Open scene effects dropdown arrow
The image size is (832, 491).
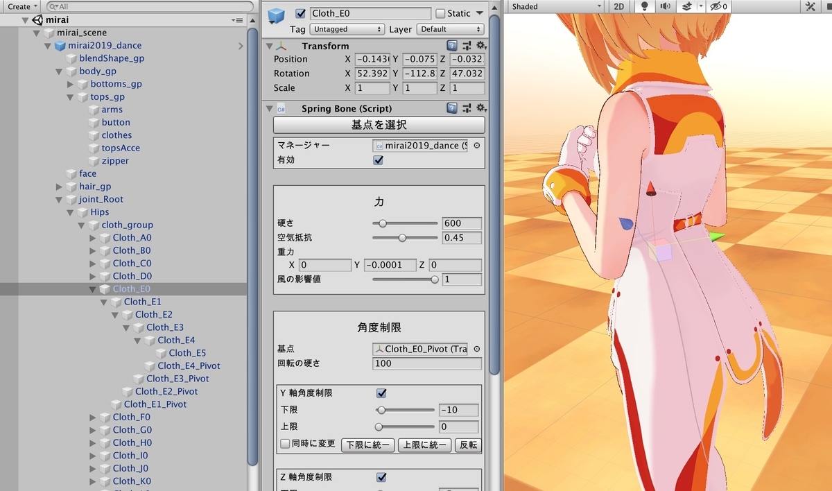701,6
